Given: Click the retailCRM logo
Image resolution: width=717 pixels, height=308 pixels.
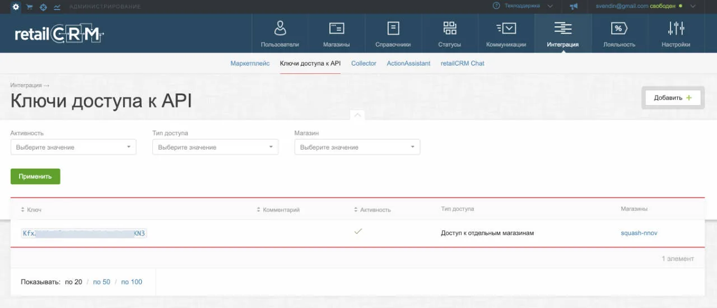Looking at the screenshot, I should [x=59, y=34].
